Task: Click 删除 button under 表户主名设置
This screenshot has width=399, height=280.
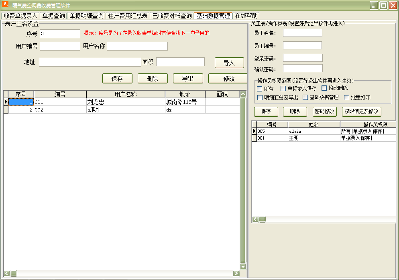Action: coord(153,79)
